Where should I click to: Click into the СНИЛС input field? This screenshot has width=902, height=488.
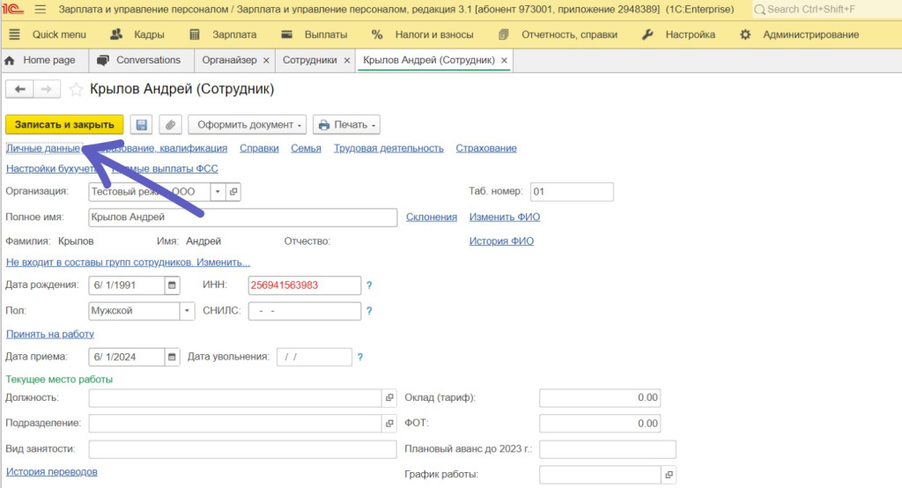pyautogui.click(x=305, y=311)
